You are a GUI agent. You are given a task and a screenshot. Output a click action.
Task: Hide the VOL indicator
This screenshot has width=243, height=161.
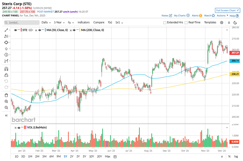click(19, 128)
